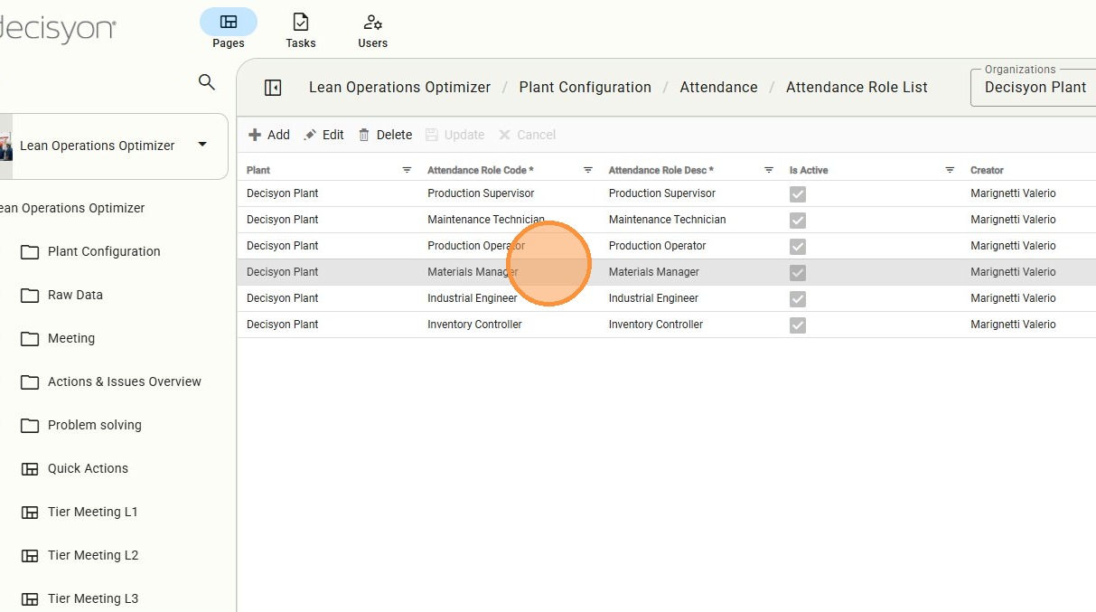Open the Organizations dropdown field
This screenshot has width=1096, height=612.
(1035, 88)
